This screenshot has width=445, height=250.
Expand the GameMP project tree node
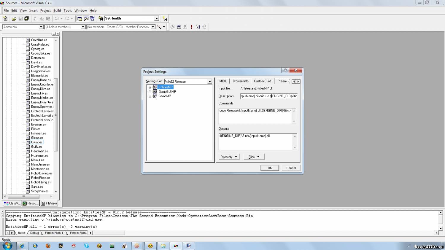point(150,96)
